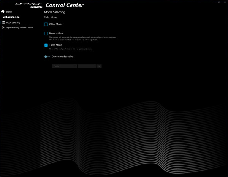Viewport: 228px width, 177px height.
Task: Maximize the Control Center window
Action: 219,2
